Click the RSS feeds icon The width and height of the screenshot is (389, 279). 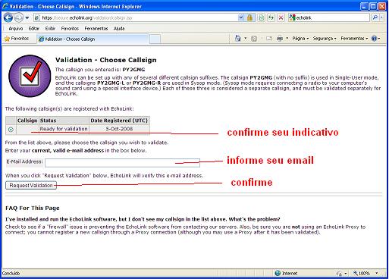[254, 39]
